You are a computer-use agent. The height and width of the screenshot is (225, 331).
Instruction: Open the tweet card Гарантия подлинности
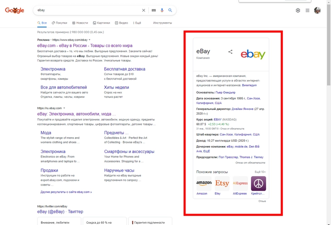[x=150, y=221]
